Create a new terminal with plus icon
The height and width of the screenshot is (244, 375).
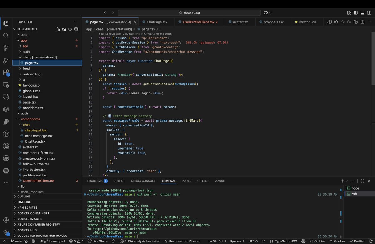click(342, 181)
